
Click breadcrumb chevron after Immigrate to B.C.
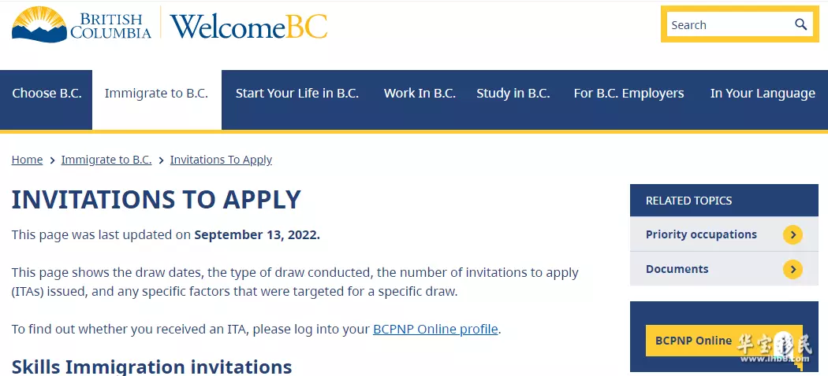[161, 160]
